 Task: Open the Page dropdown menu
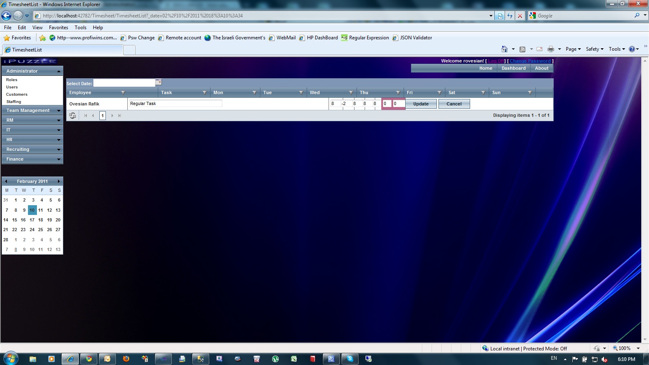[x=573, y=49]
